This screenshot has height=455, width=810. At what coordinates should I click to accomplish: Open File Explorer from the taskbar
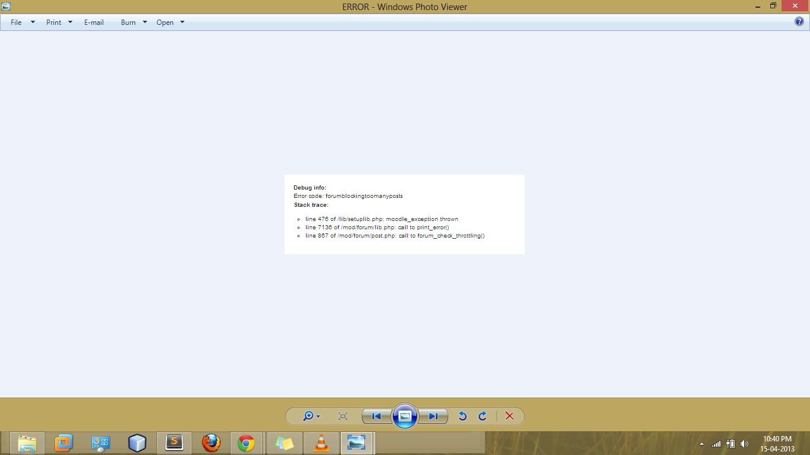(x=27, y=443)
